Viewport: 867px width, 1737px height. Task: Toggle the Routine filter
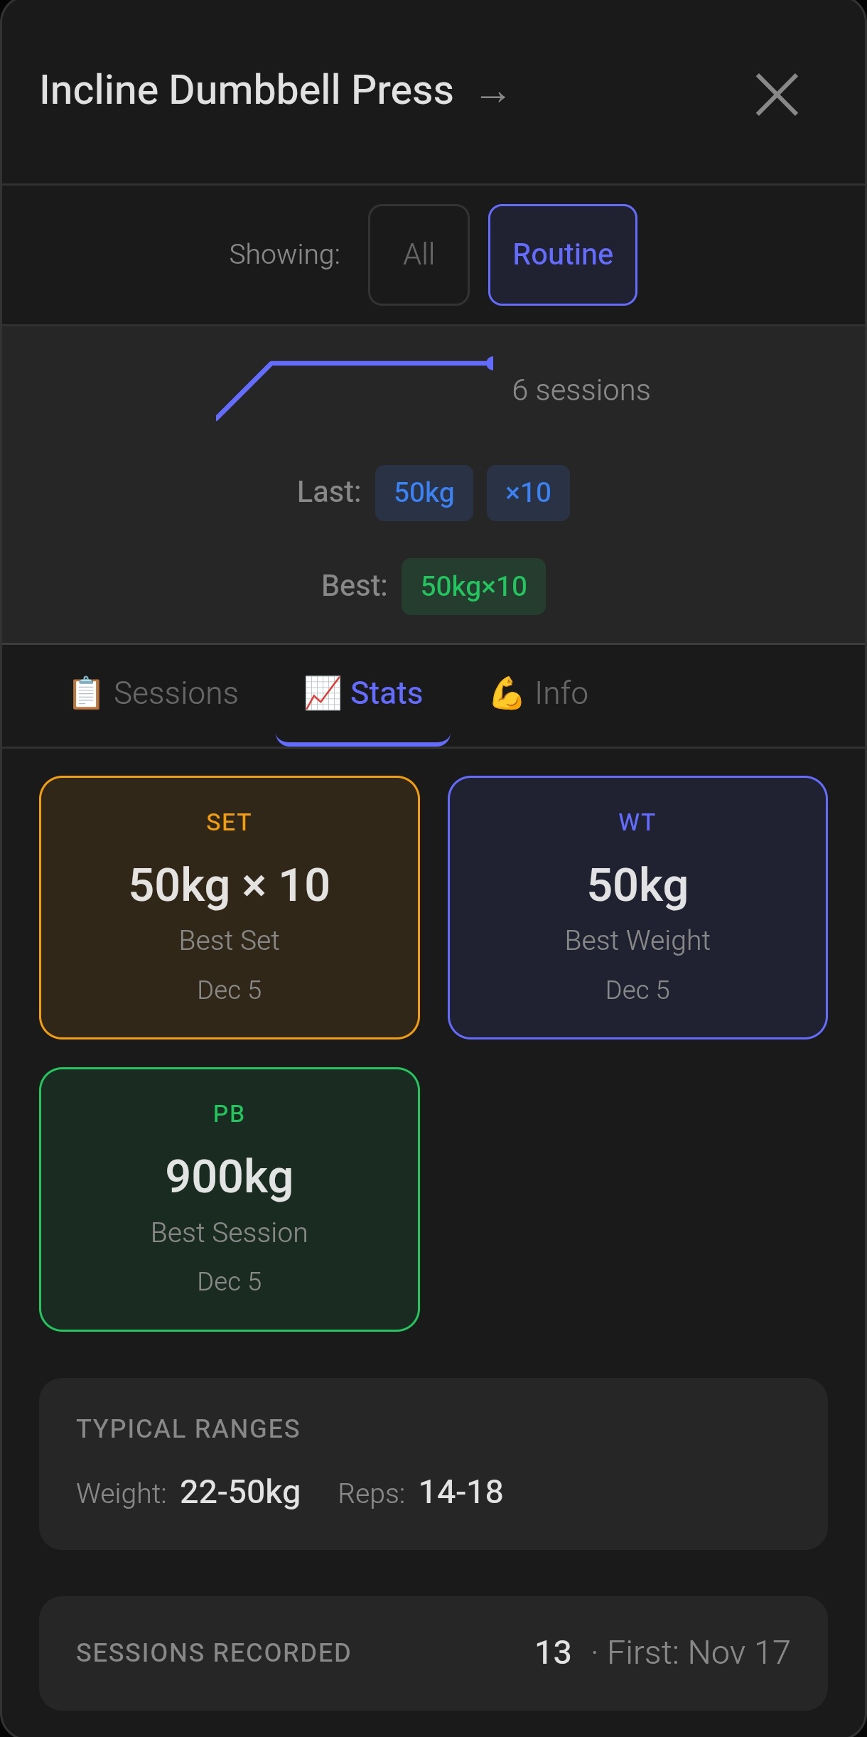pos(562,254)
